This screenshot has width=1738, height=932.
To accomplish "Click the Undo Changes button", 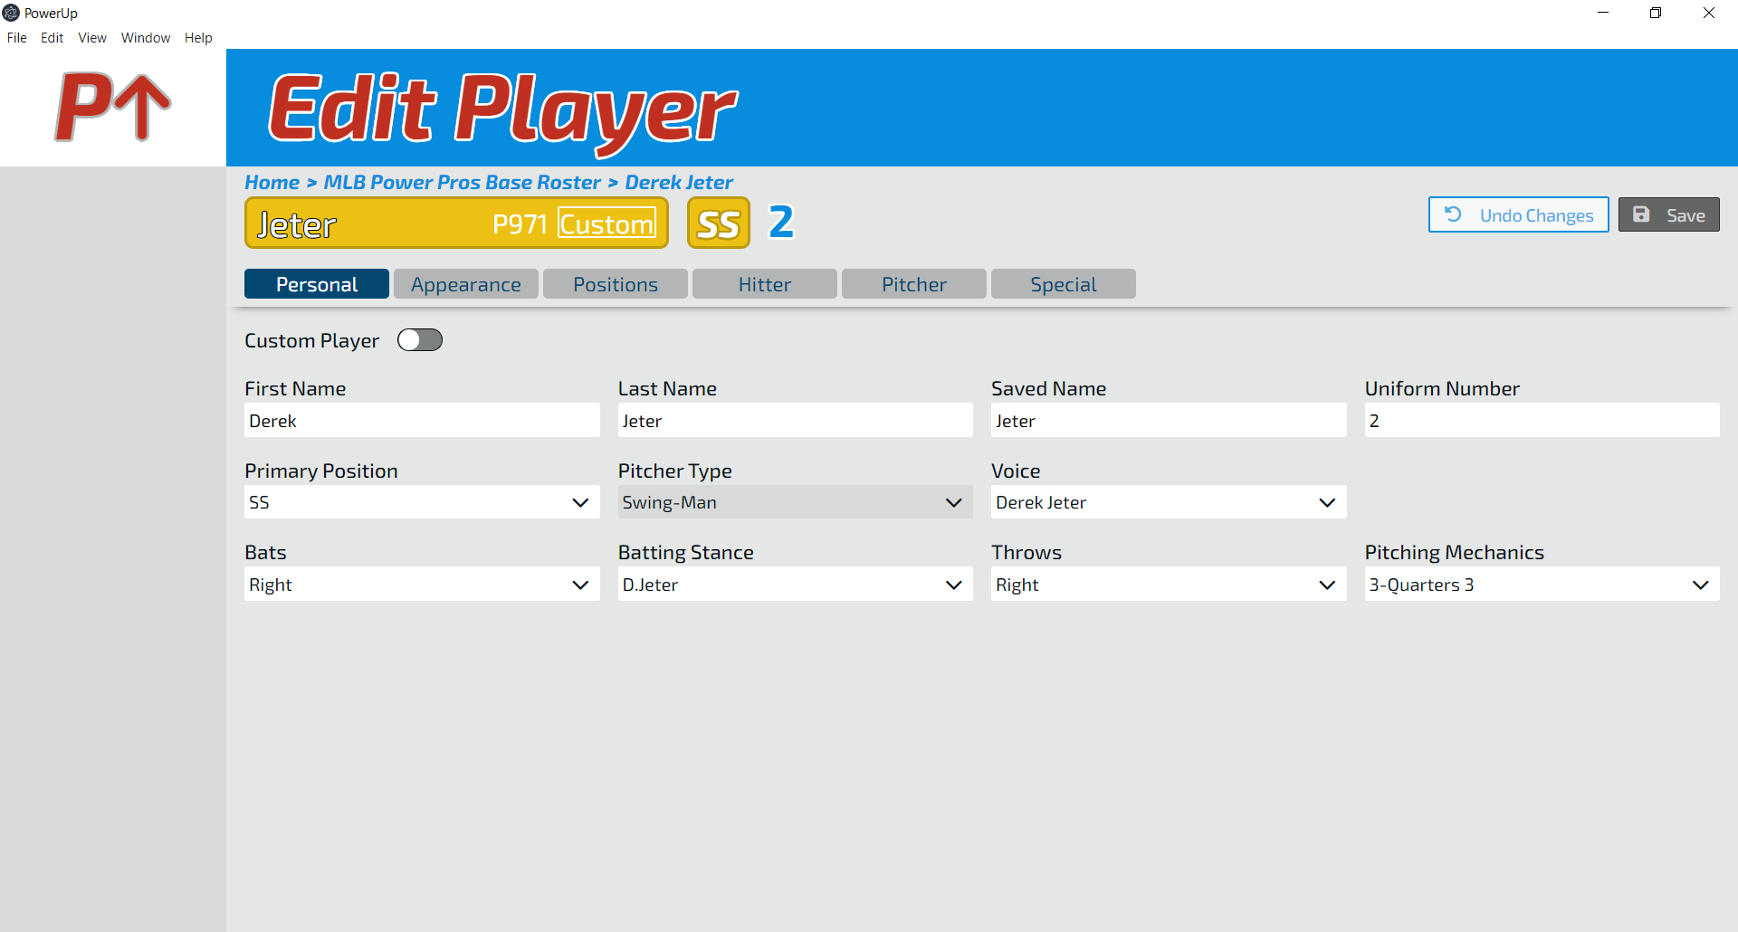I will tap(1518, 214).
